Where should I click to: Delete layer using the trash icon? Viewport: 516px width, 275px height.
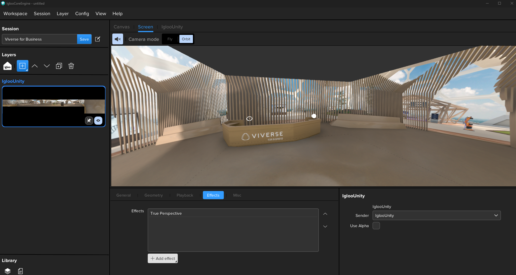coord(71,66)
